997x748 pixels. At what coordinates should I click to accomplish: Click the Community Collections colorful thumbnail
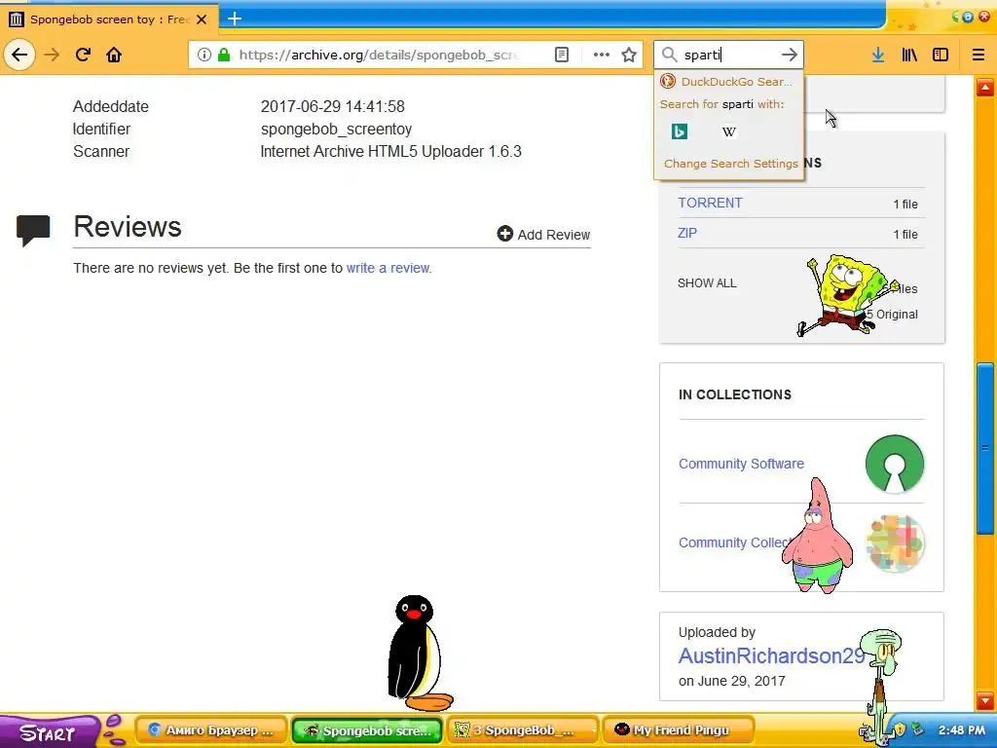[896, 542]
